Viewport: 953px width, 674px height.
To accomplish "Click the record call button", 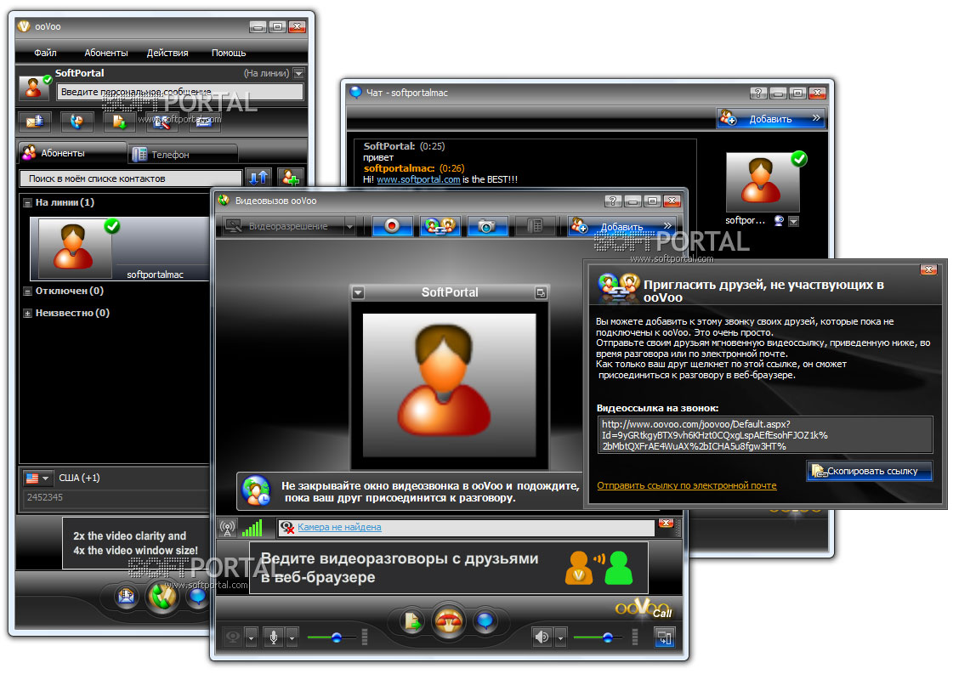I will (392, 226).
